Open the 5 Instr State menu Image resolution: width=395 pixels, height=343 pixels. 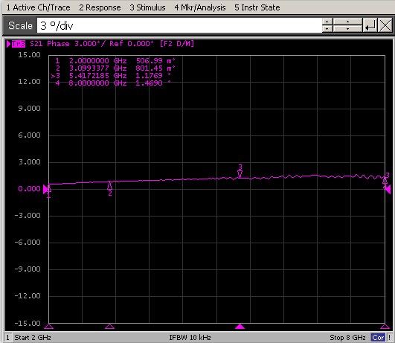pyautogui.click(x=257, y=7)
